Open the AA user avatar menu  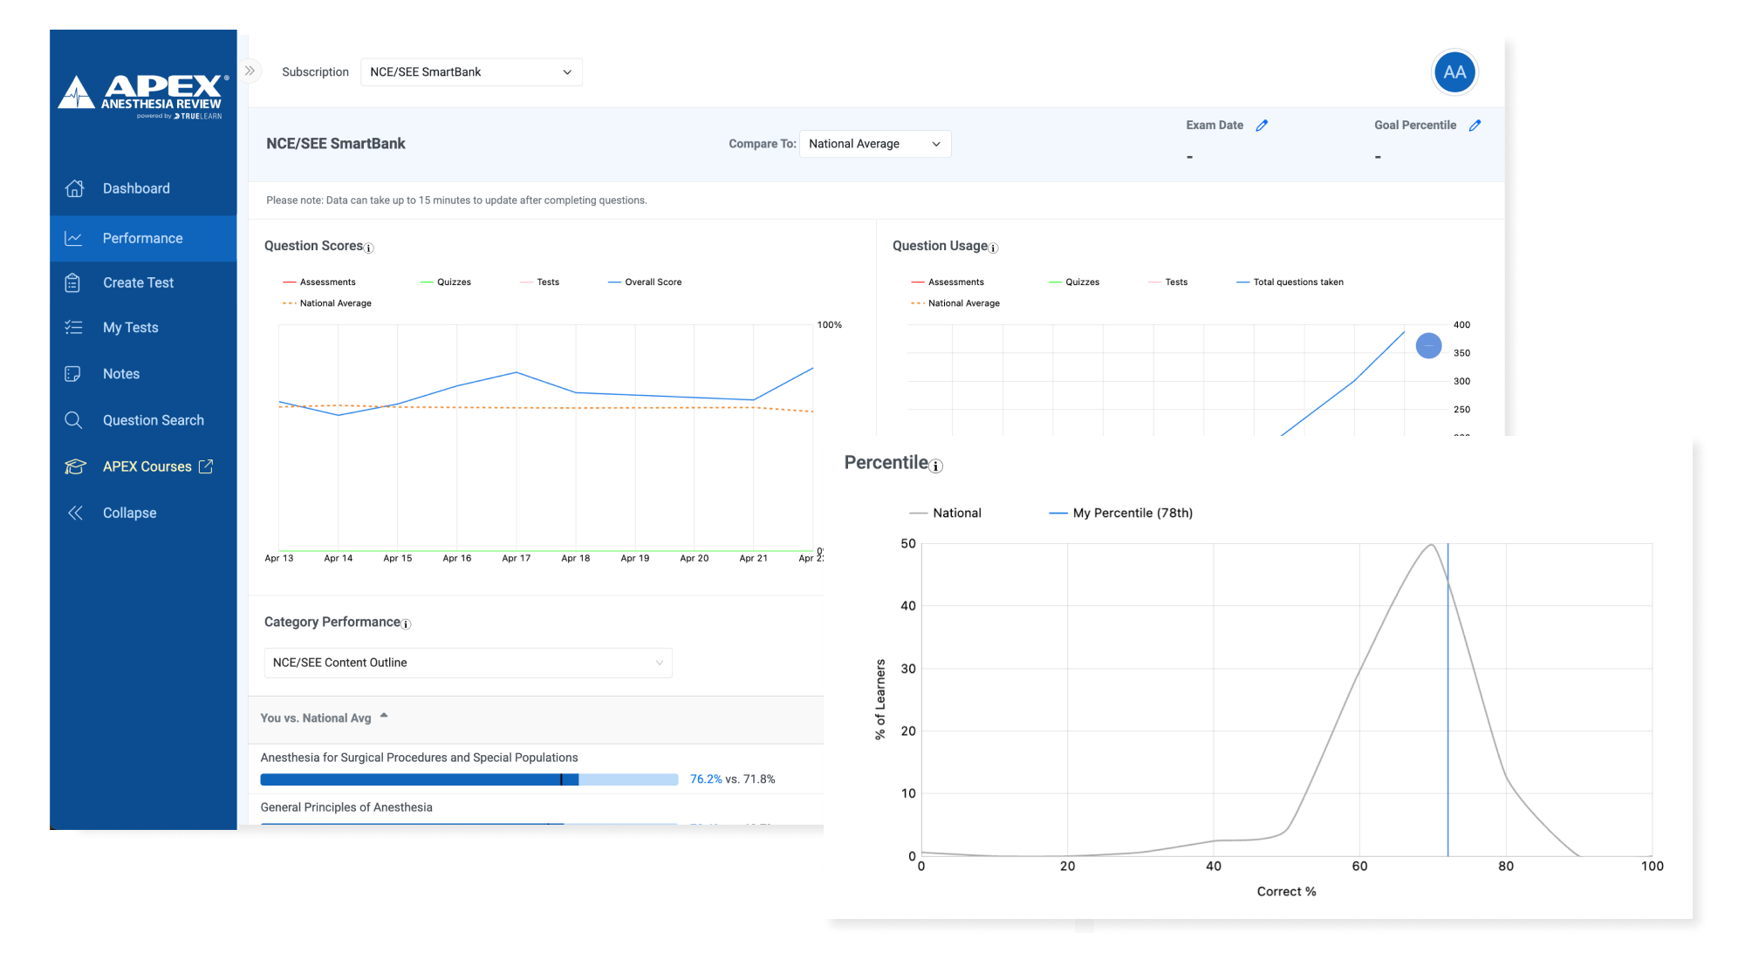pos(1454,72)
